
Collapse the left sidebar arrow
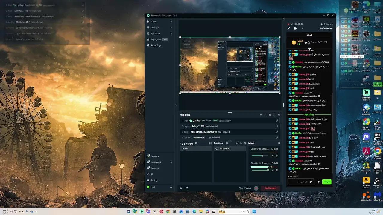tap(176, 105)
